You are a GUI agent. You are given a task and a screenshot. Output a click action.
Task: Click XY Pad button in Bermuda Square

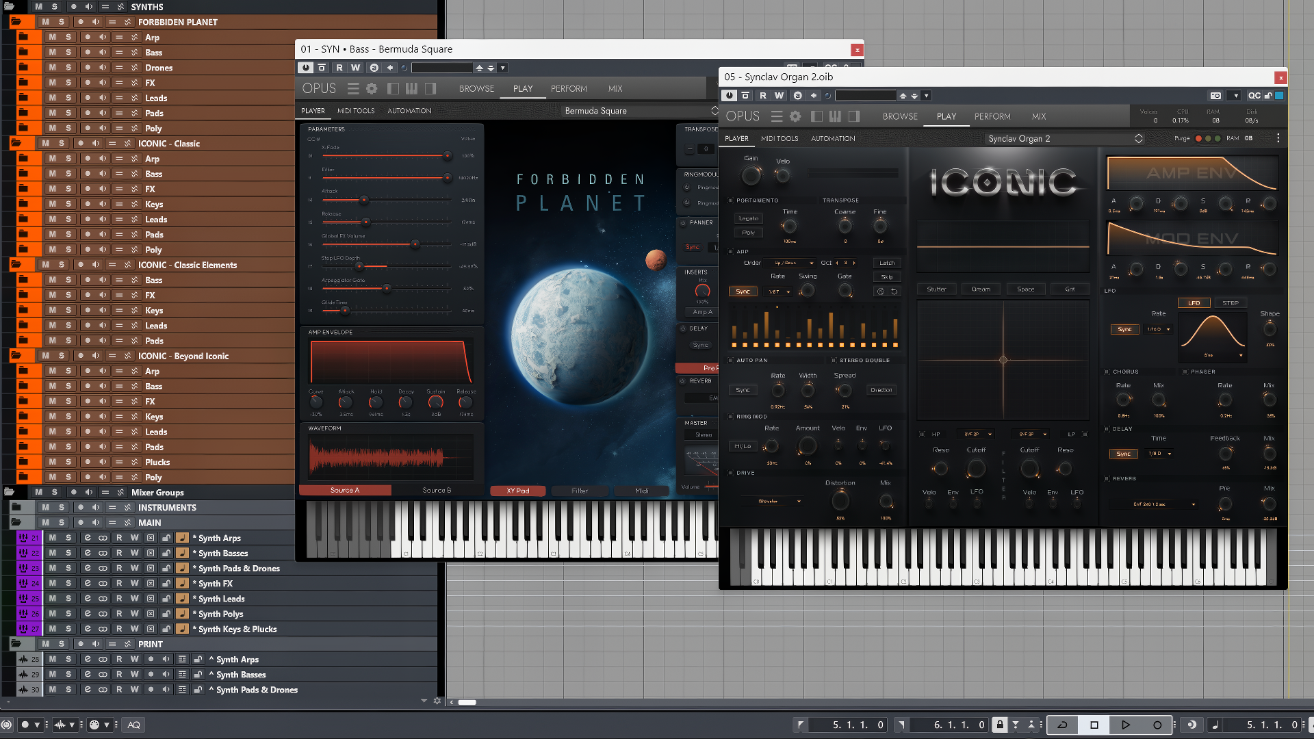(x=518, y=491)
